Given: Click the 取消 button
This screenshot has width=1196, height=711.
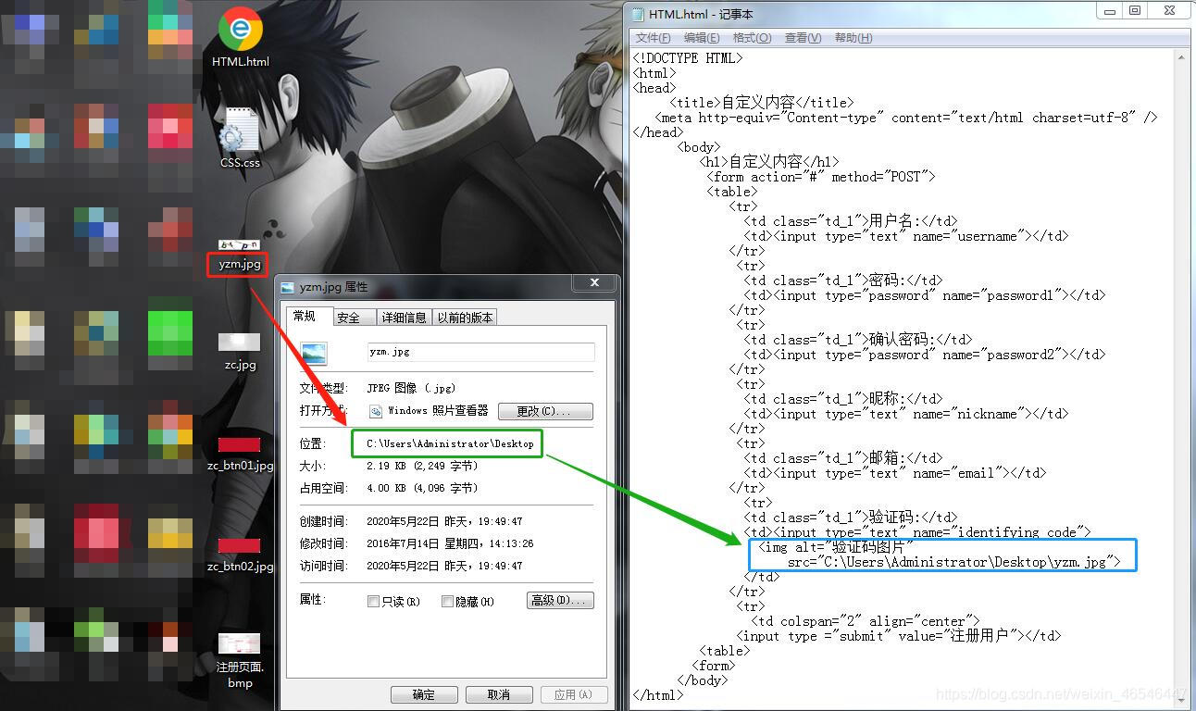Looking at the screenshot, I should (x=499, y=694).
